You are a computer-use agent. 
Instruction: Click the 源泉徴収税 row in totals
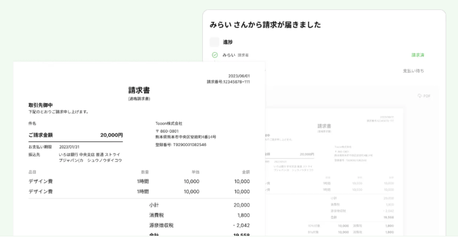coord(199,225)
